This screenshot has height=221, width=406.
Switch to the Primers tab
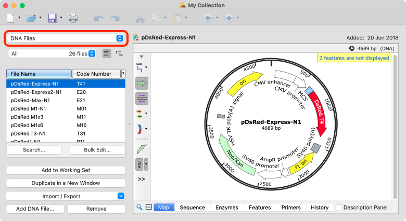coord(291,208)
